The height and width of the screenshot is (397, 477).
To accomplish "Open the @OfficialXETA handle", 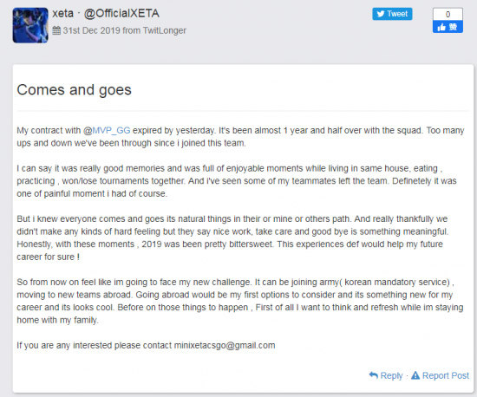I will click(121, 13).
